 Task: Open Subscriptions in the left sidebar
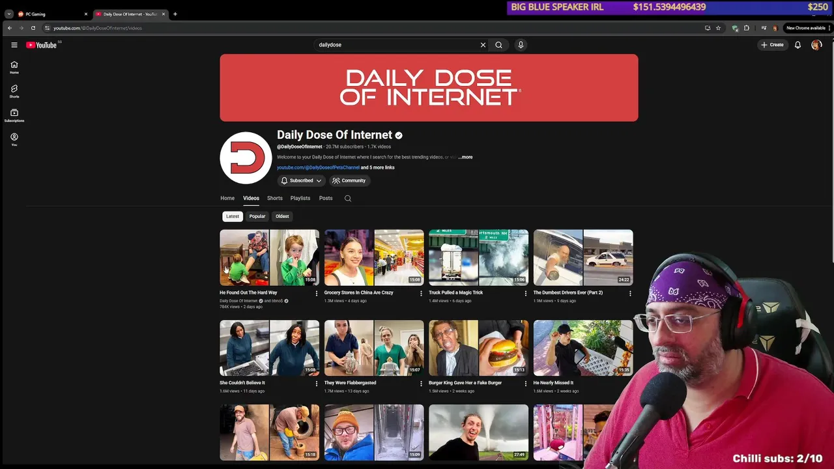[14, 115]
